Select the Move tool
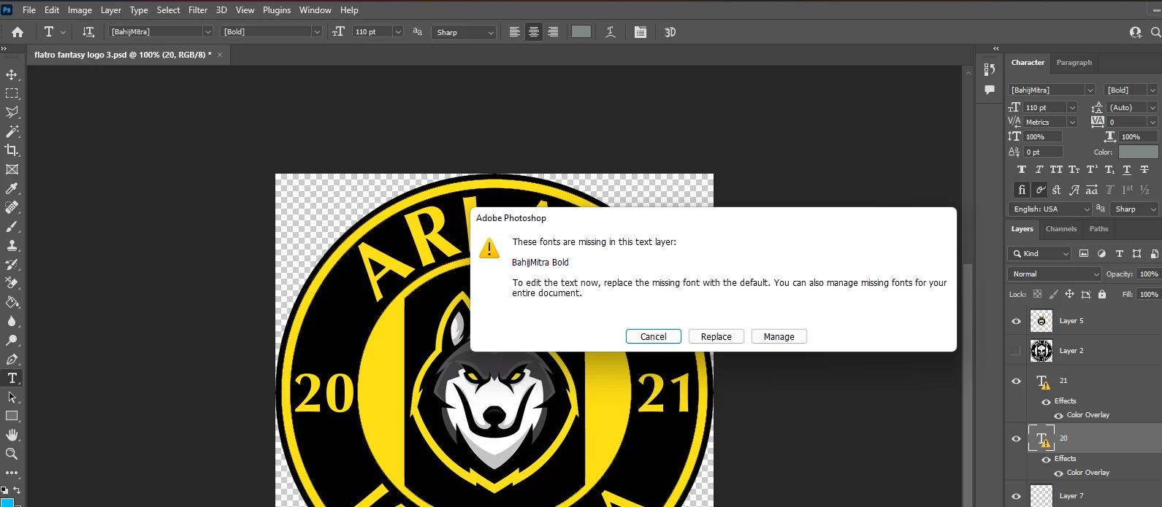1162x507 pixels. 12,74
